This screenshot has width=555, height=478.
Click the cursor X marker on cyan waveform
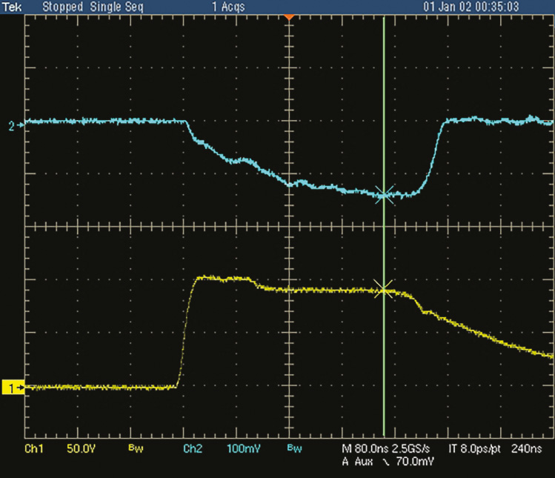[383, 195]
